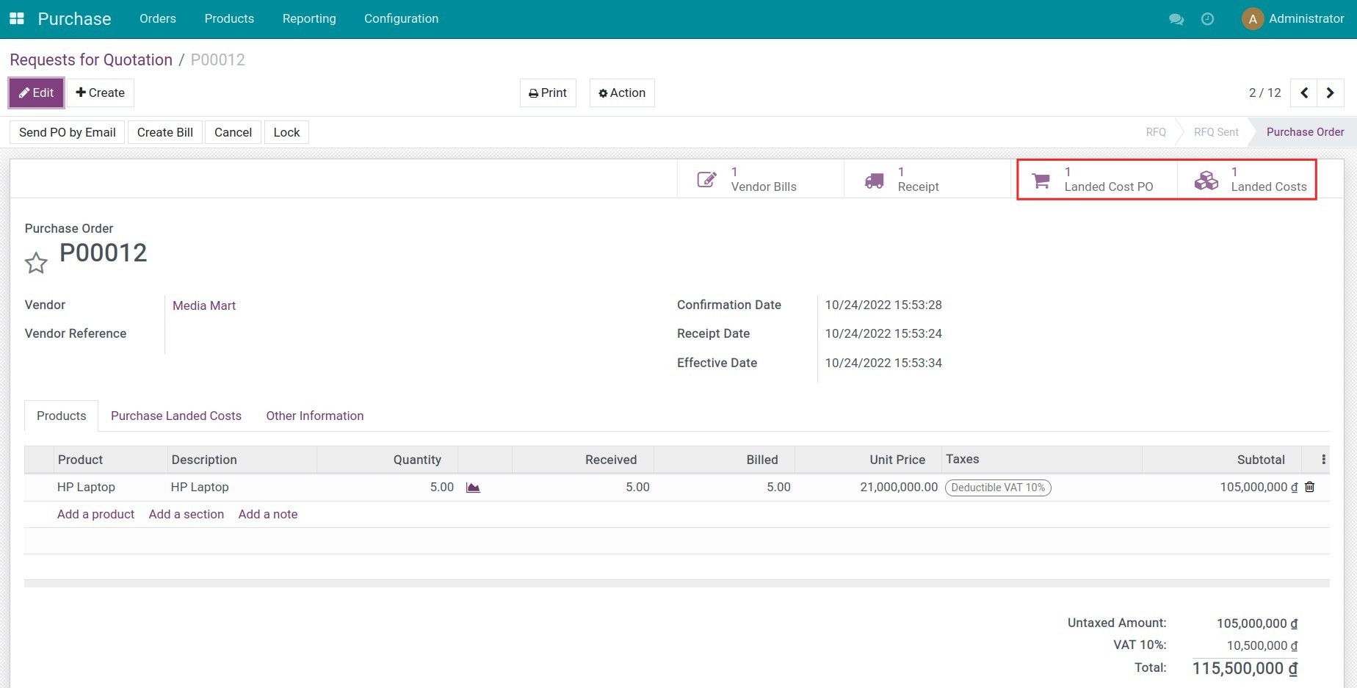Screen dimensions: 1357x688
Task: Open the Landed Cost PO cart icon
Action: [x=1040, y=180]
